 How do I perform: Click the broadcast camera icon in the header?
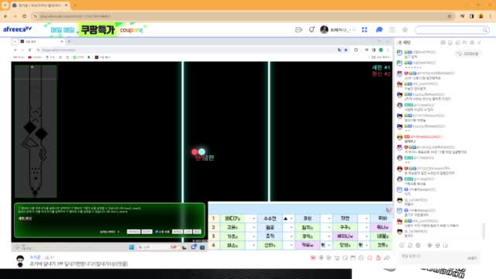pyautogui.click(x=298, y=29)
